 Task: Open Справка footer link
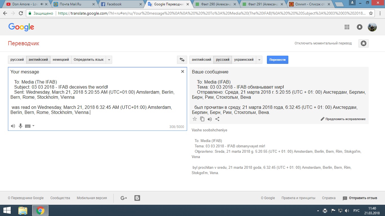pyautogui.click(x=329, y=198)
